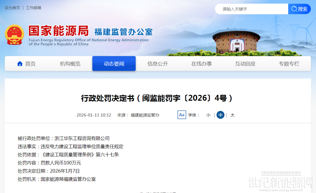Go to 首页 via the home icon

tap(20, 64)
